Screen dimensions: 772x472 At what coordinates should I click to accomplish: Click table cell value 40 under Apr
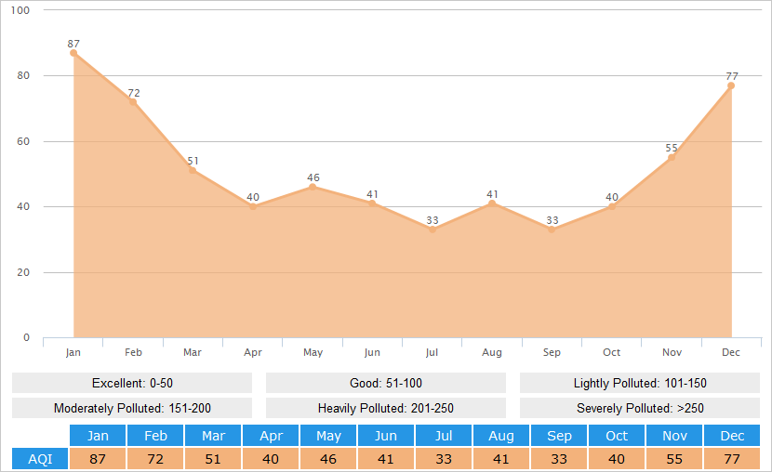271,459
